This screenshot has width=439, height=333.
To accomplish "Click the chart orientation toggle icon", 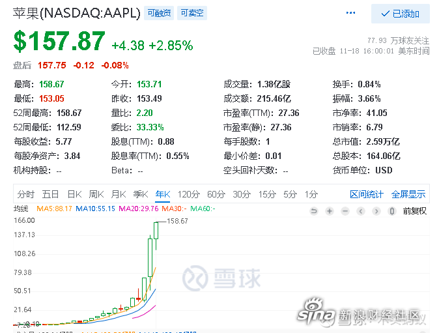I will tap(392, 211).
